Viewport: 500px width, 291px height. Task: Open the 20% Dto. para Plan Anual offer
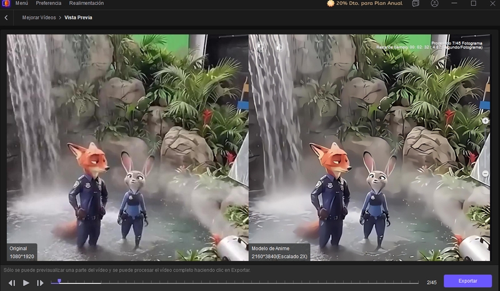tap(364, 3)
